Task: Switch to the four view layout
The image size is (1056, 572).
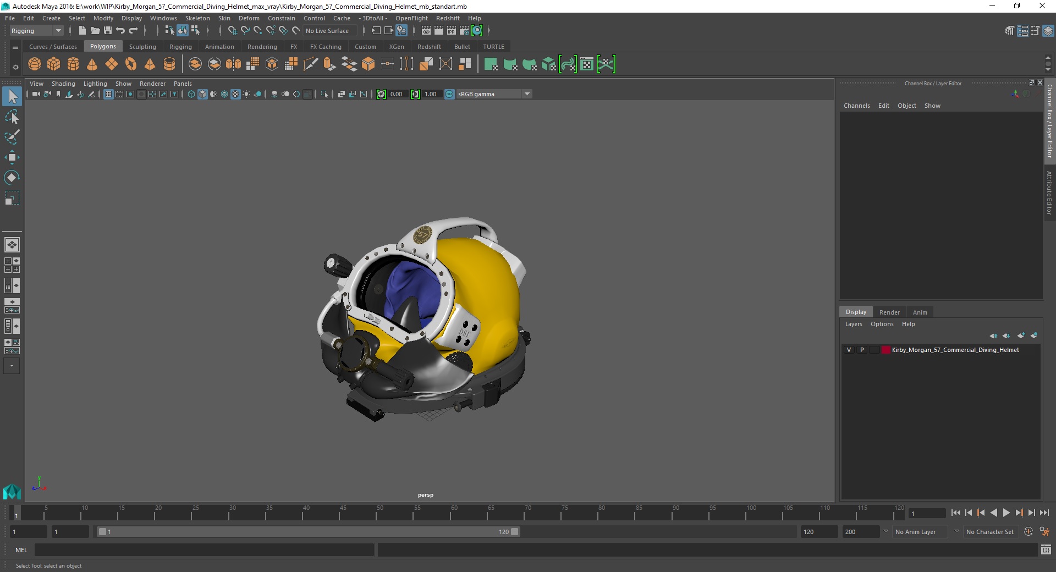Action: (x=12, y=265)
